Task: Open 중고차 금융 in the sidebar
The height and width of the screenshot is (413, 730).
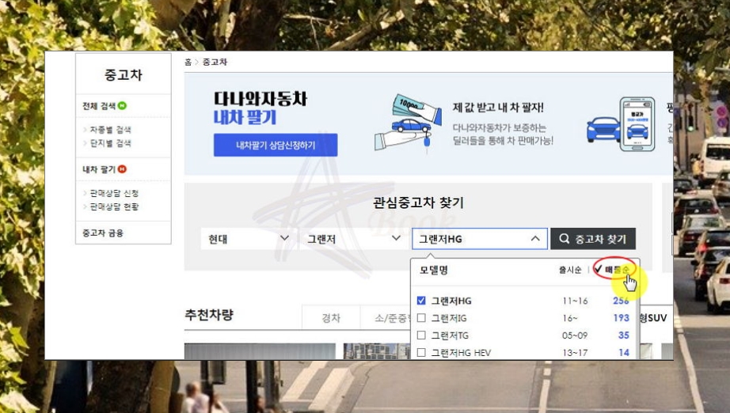Action: click(x=103, y=233)
